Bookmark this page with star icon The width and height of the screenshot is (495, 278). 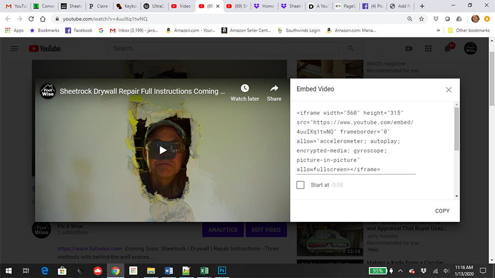pos(421,19)
